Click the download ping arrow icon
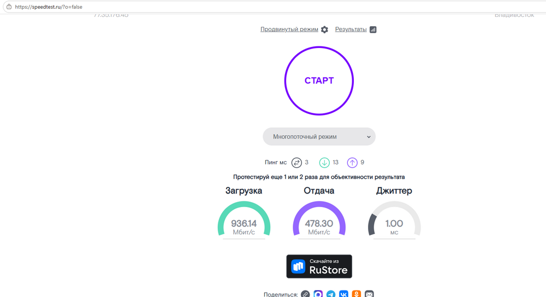Viewport: 546px width, 297px height. pos(324,162)
